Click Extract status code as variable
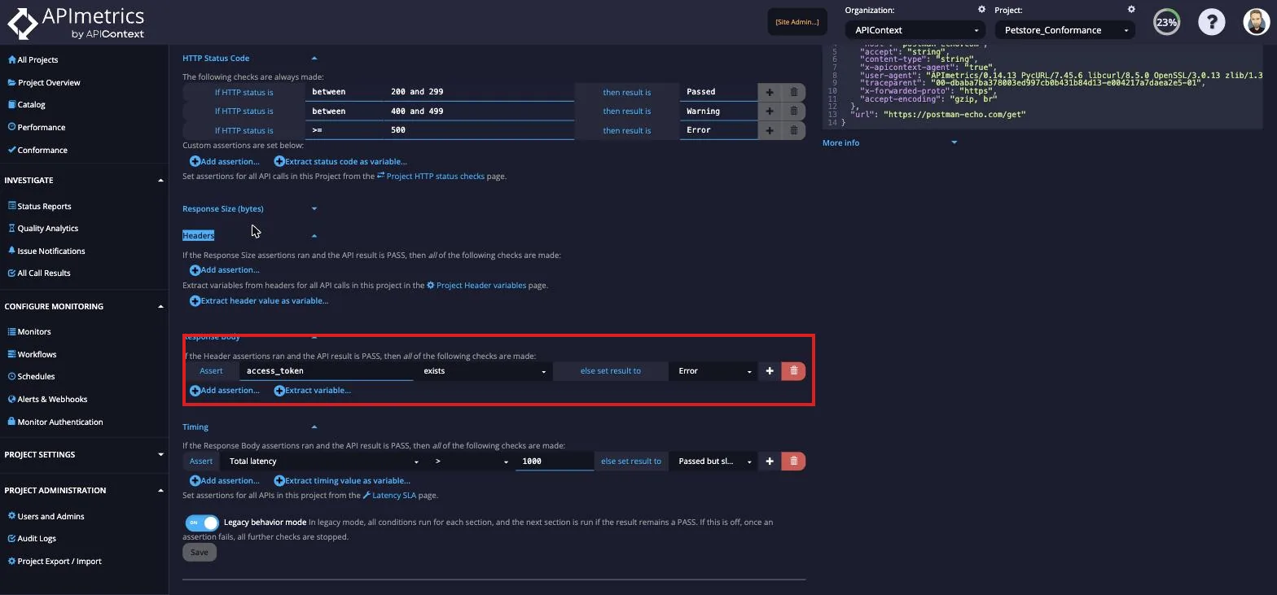This screenshot has height=595, width=1277. pos(340,161)
